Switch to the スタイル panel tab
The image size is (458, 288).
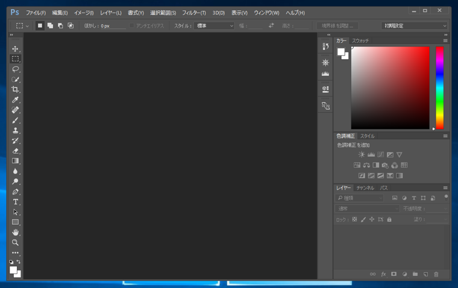tap(367, 136)
